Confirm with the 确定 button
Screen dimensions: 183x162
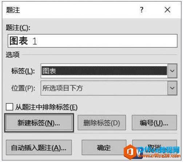[x=104, y=147]
